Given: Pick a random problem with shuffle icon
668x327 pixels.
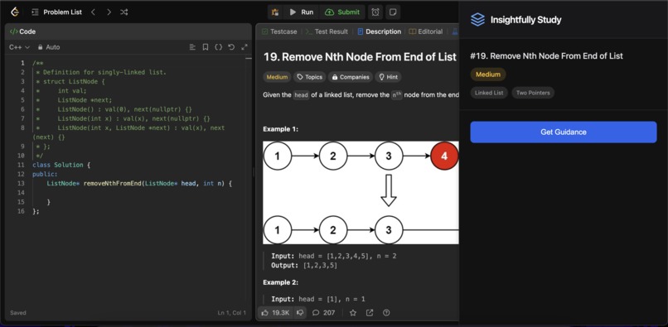Looking at the screenshot, I should pos(124,12).
